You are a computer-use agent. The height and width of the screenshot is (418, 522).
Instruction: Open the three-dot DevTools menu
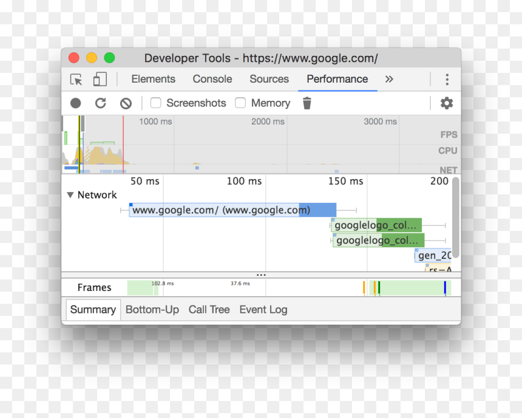click(x=447, y=80)
